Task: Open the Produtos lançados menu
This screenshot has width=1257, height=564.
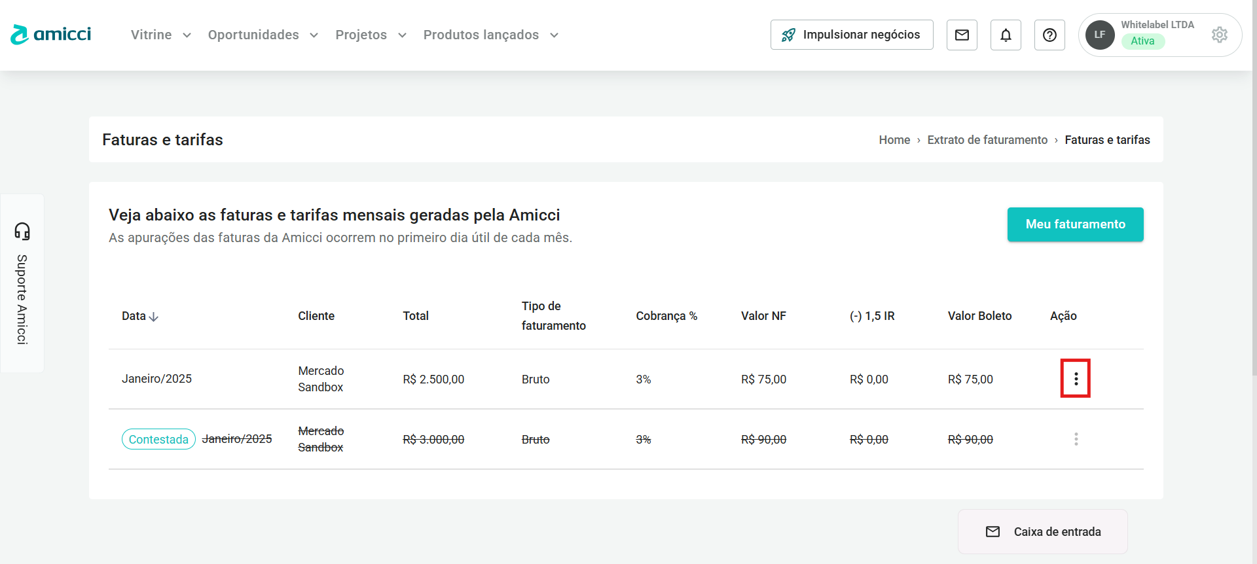Action: [x=490, y=35]
